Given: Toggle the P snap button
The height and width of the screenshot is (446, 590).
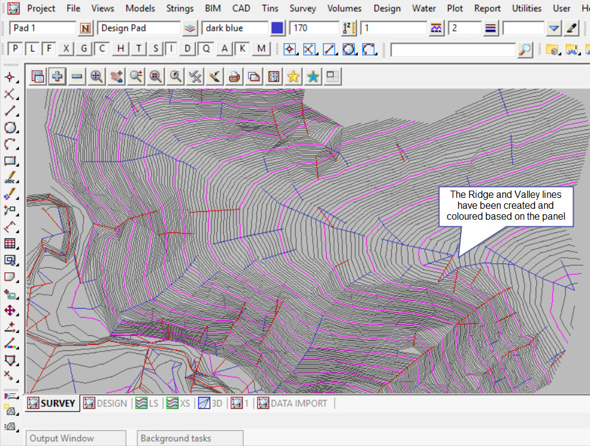Looking at the screenshot, I should [x=15, y=49].
